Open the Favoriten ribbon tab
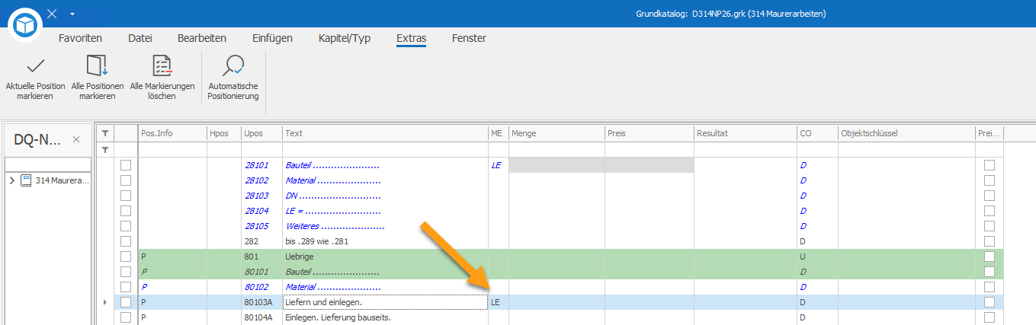 (80, 38)
